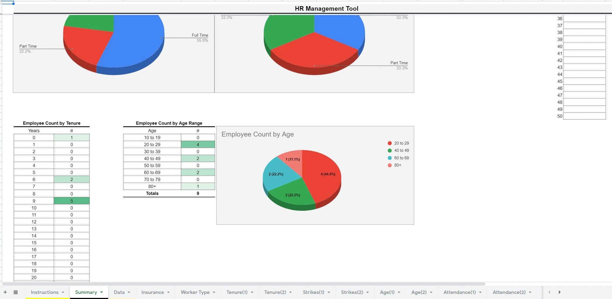Image resolution: width=612 pixels, height=299 pixels.
Task: Add a new sheet with the plus icon
Action: (x=5, y=292)
